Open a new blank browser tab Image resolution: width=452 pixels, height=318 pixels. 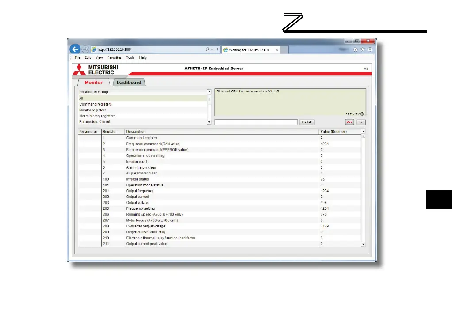point(284,50)
